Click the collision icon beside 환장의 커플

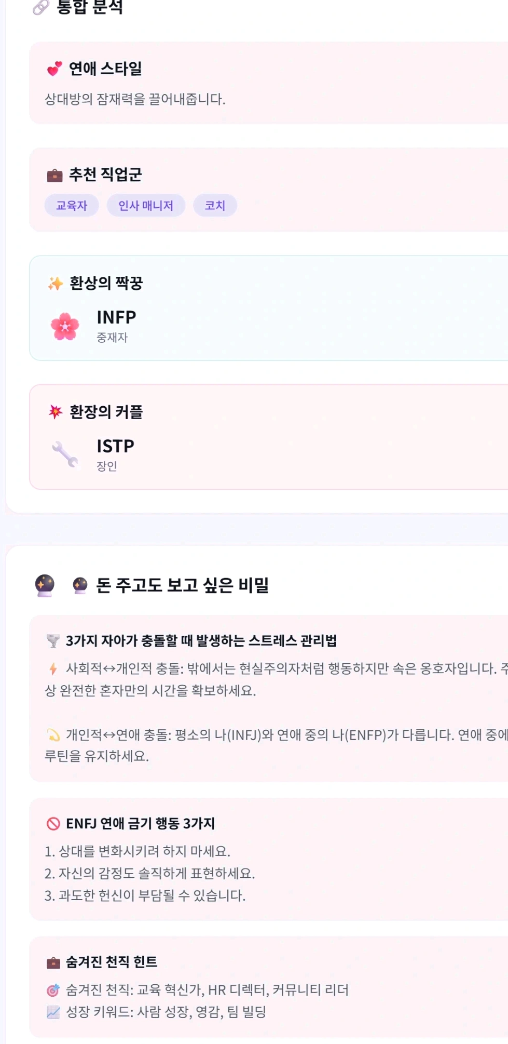pyautogui.click(x=56, y=412)
